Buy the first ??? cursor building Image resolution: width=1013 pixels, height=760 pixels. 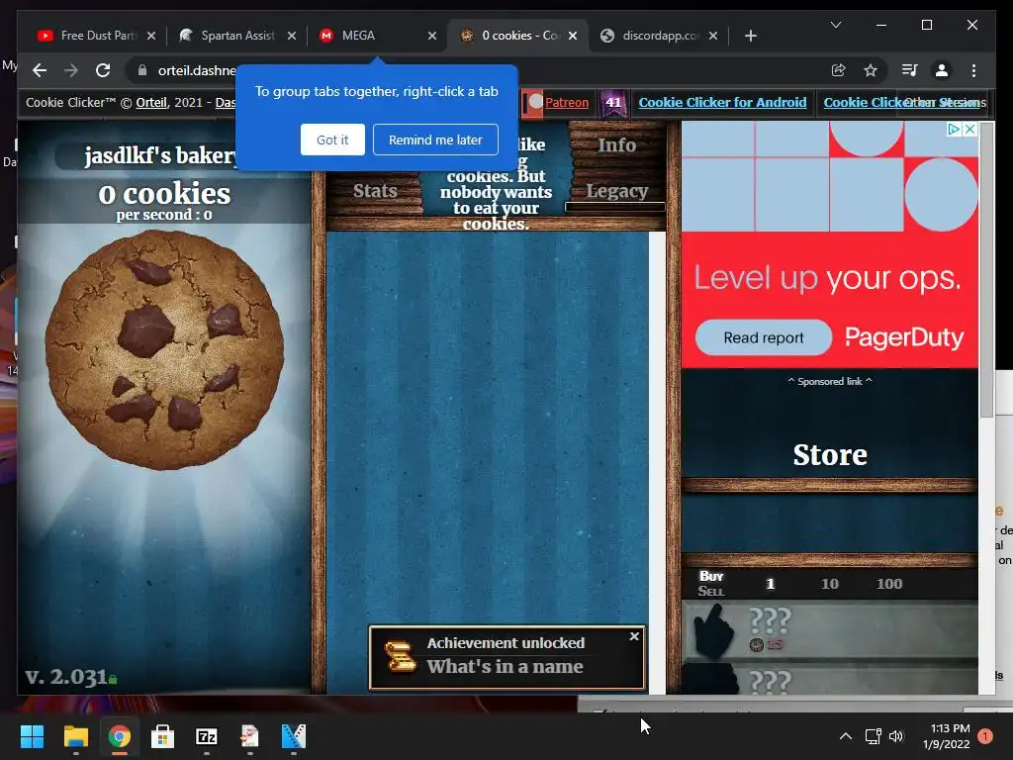click(830, 630)
